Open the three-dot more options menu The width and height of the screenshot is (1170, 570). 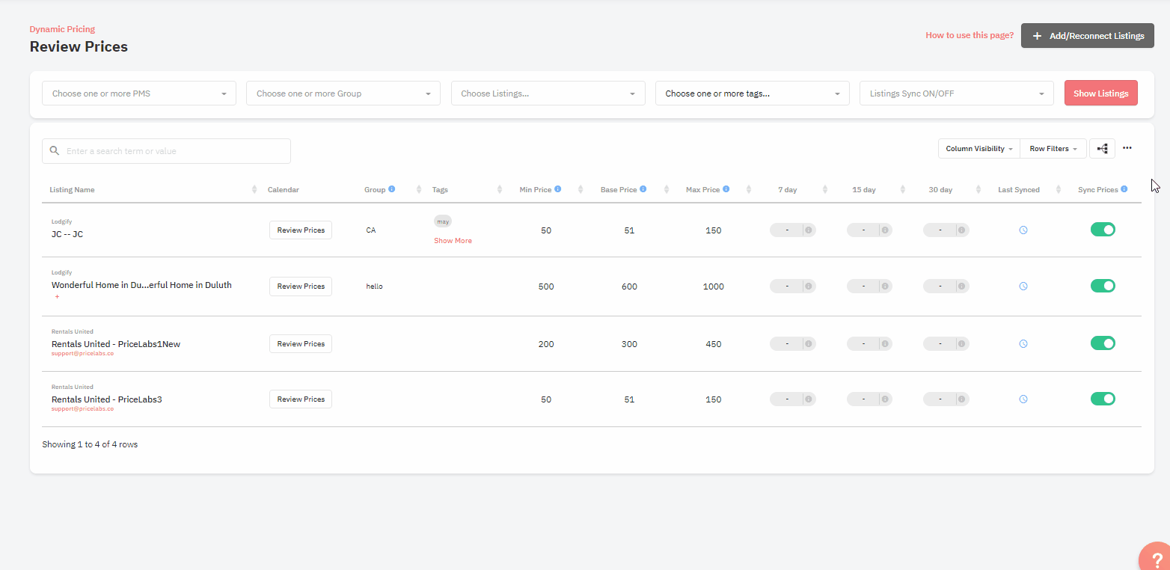(1127, 148)
